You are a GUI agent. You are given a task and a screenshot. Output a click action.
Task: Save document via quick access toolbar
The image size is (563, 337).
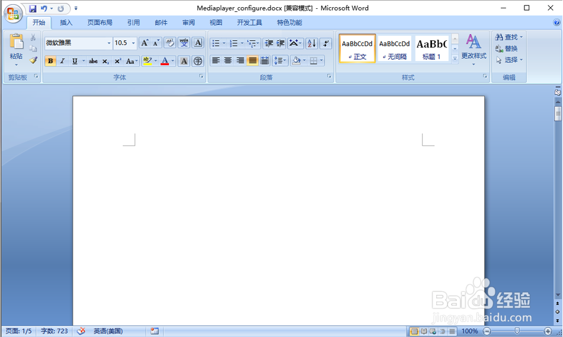tap(33, 8)
